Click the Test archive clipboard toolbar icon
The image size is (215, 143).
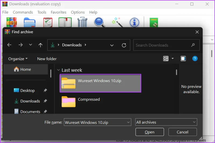coord(48,22)
